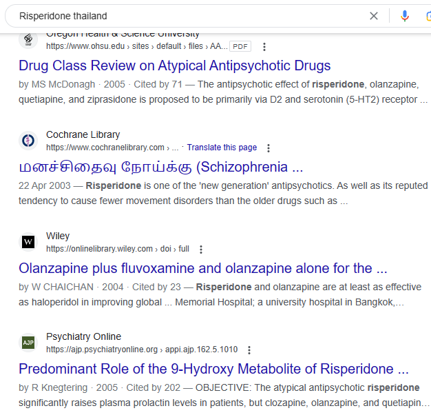
Task: Open Drug Class Review on Atypical Antipsychotic Drugs
Action: [x=175, y=65]
